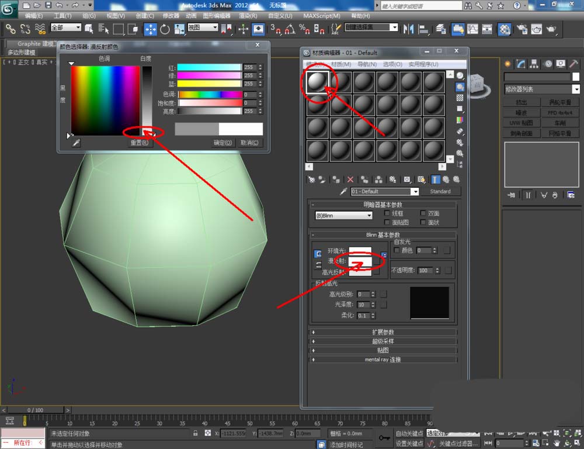Open Select by Name list icon
The height and width of the screenshot is (449, 584).
coord(103,29)
